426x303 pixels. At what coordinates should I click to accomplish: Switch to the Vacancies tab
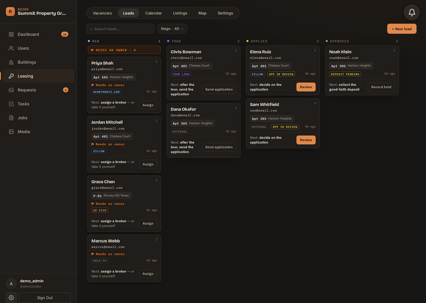coord(102,13)
